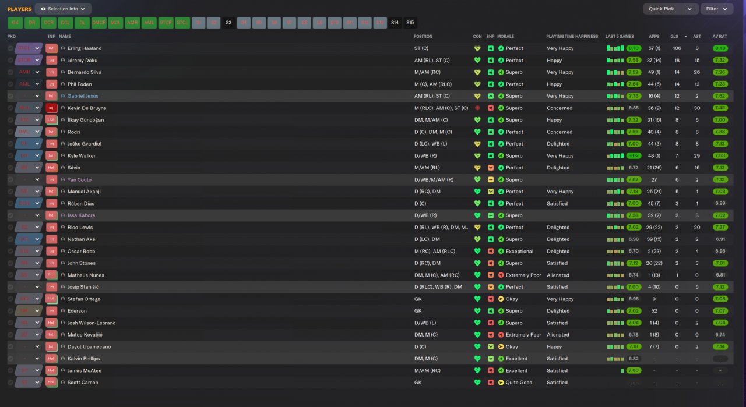Click Erling Haaland's Int status badge
The width and height of the screenshot is (746, 407).
51,48
